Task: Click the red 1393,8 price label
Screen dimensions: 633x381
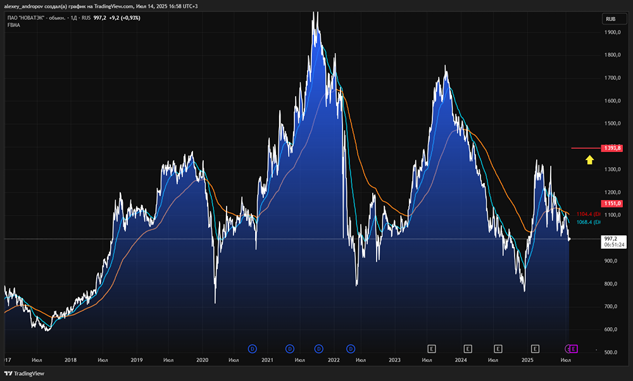Action: (x=612, y=148)
